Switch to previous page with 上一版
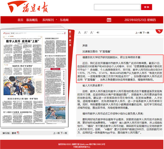Screen dimensions: 164x149 (57, 133)
